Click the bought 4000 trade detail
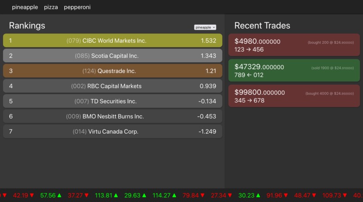The width and height of the screenshot is (363, 202). click(x=329, y=94)
